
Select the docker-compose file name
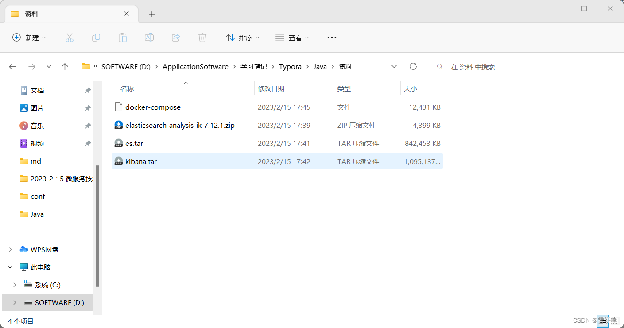(x=153, y=107)
